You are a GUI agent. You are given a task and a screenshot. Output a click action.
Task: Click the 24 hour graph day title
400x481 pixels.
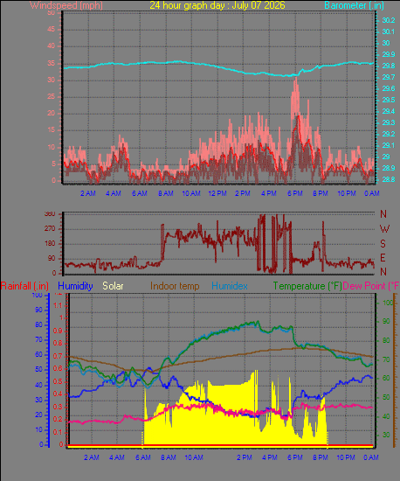[217, 5]
